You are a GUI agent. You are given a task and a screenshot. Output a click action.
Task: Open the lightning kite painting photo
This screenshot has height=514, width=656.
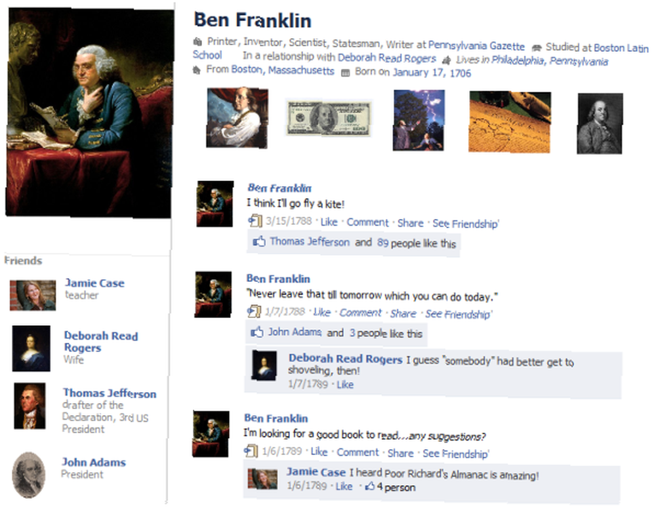[x=419, y=121]
